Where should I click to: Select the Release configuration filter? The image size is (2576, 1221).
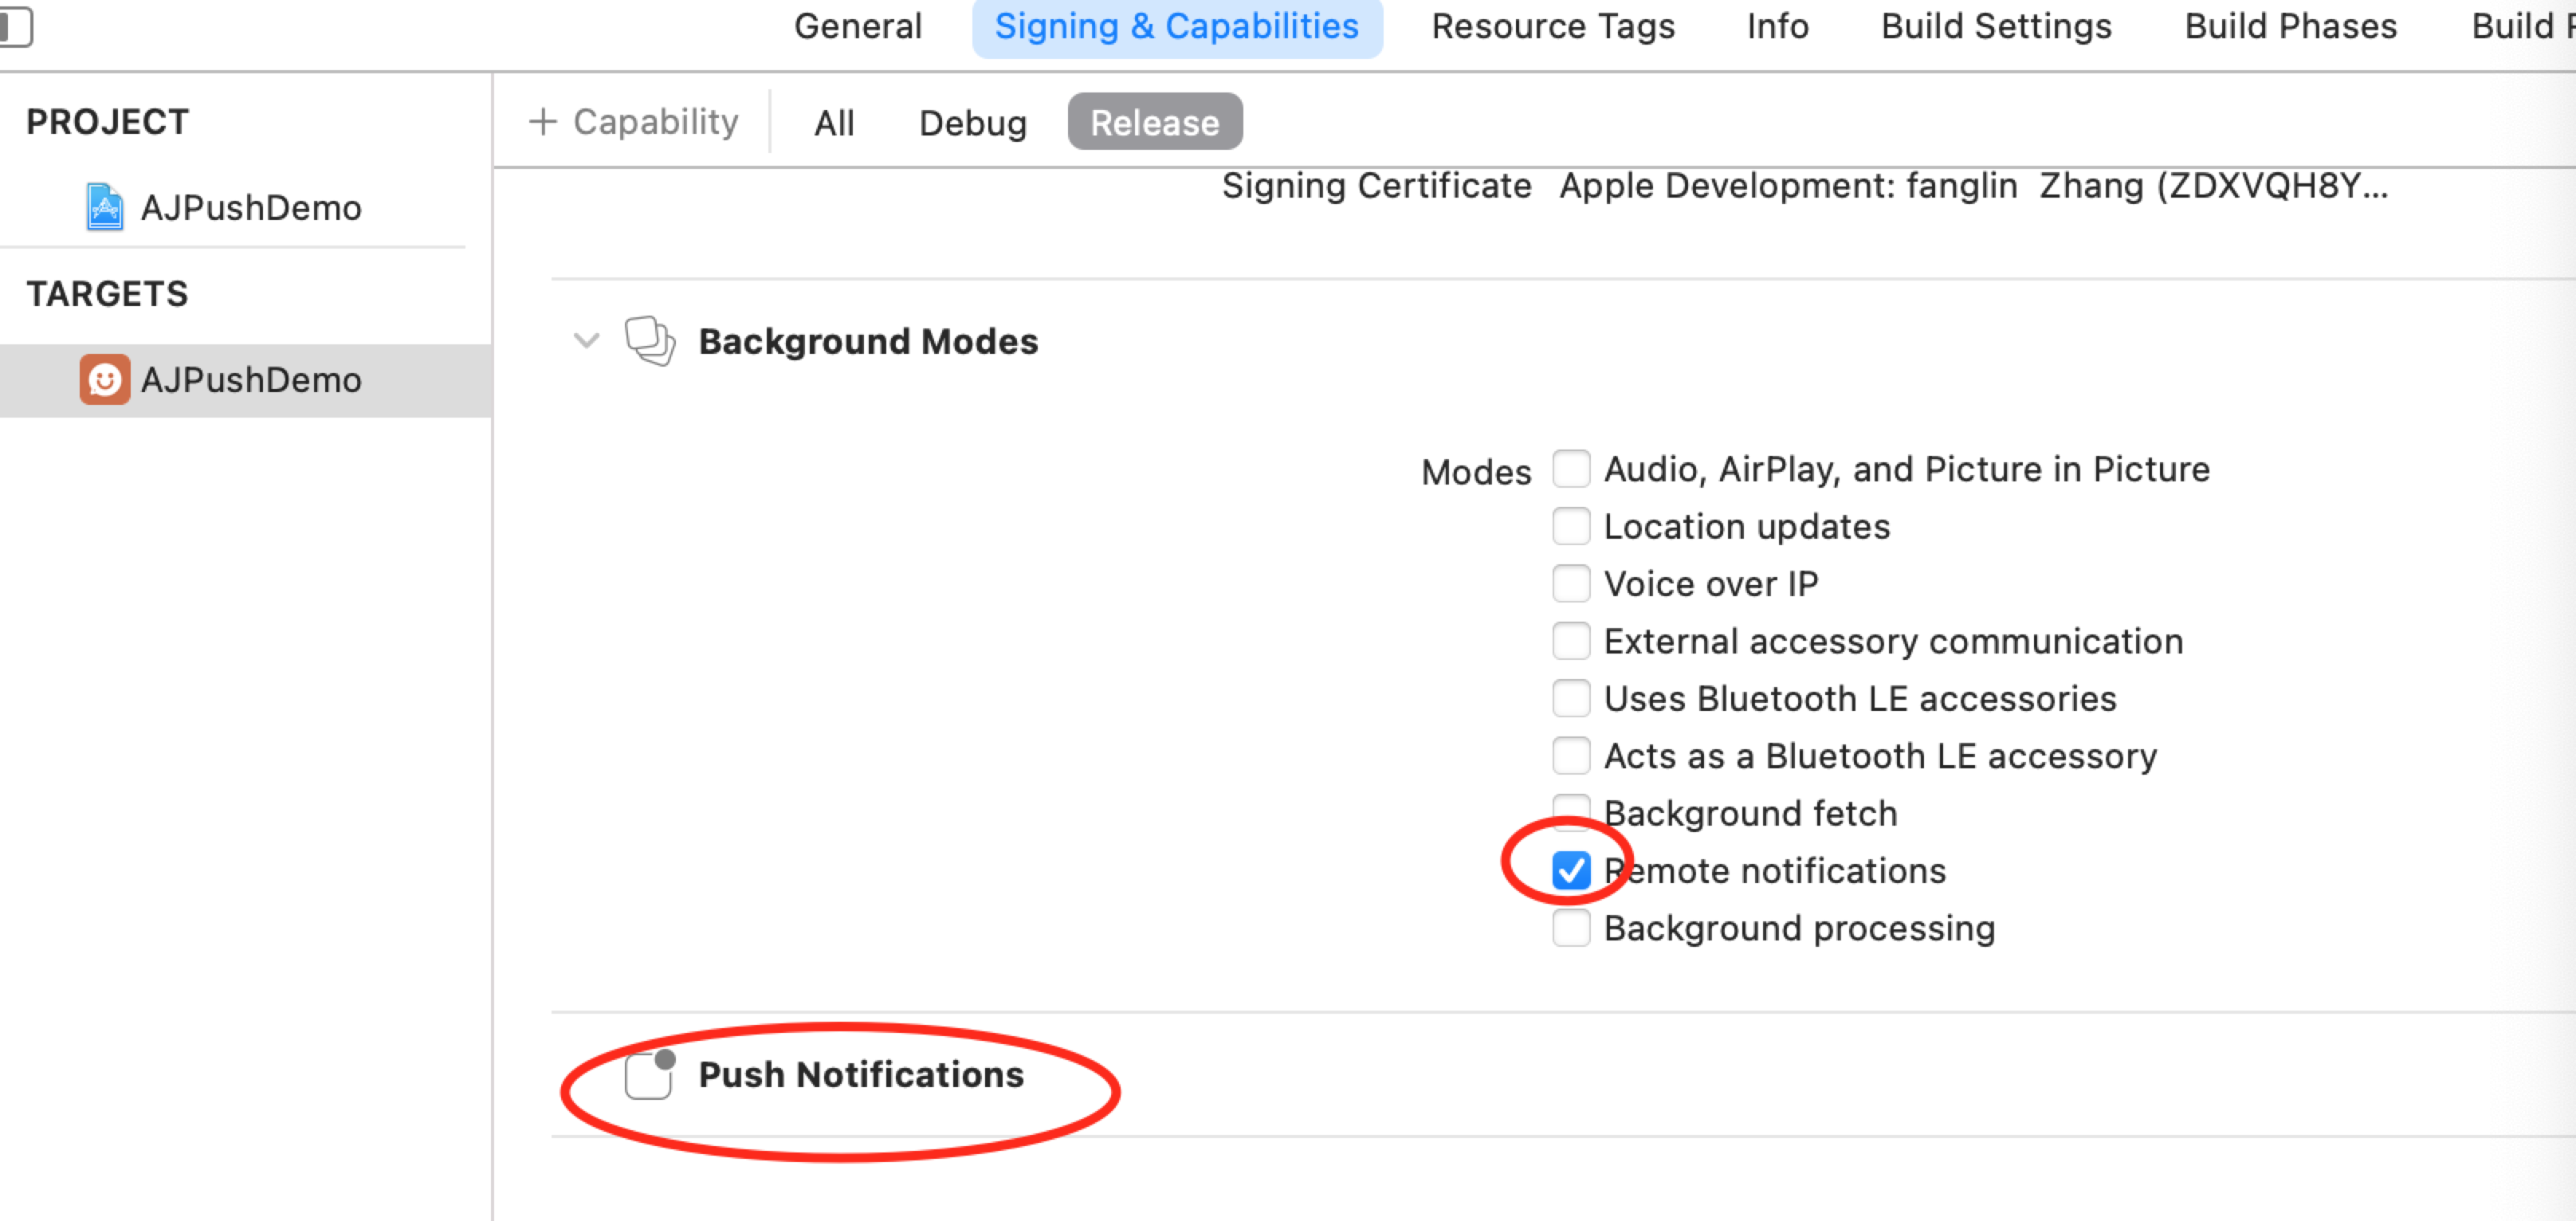point(1154,123)
